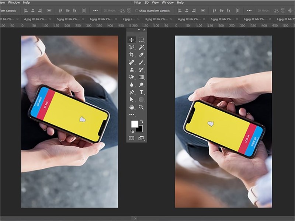
Task: Toggle Quick Mask mode in tools panel
Action: pos(132,138)
